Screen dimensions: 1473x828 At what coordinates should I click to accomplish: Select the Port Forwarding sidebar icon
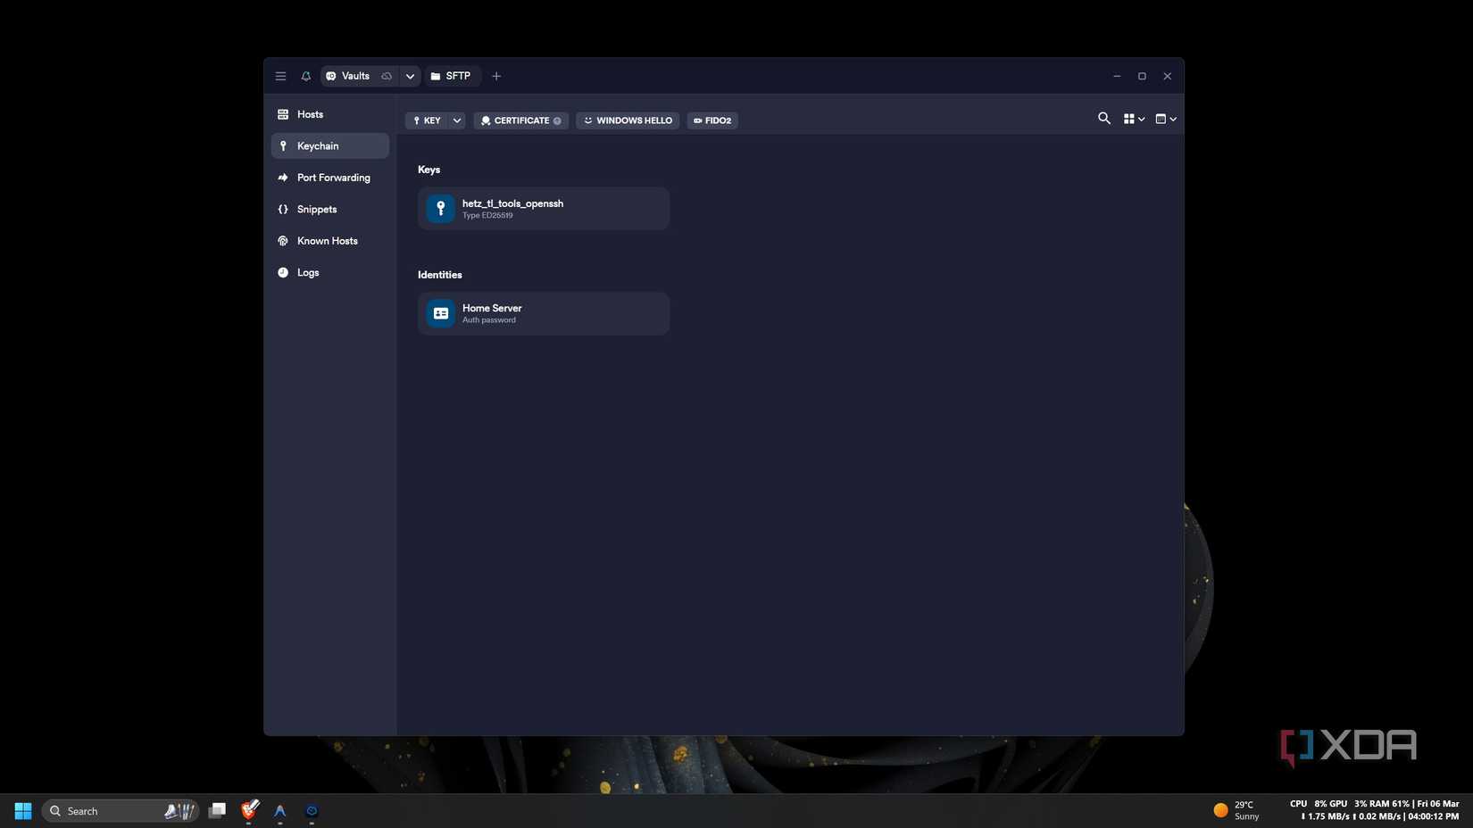pos(284,177)
